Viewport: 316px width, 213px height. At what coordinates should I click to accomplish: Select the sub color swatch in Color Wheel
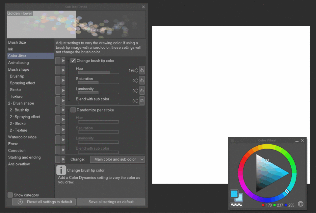(x=240, y=198)
